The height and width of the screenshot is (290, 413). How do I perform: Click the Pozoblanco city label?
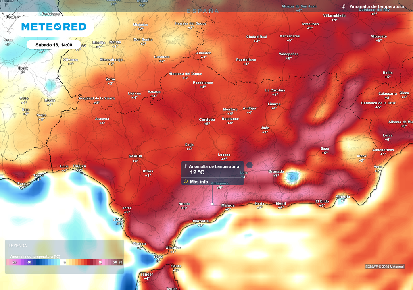tap(203, 83)
